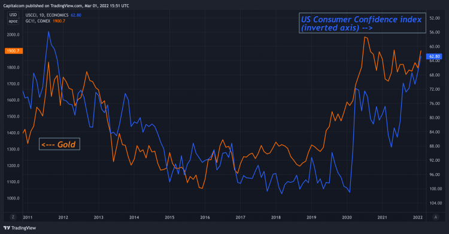
Task: Click the 100.00 tick on right axis
Action: [x=436, y=189]
